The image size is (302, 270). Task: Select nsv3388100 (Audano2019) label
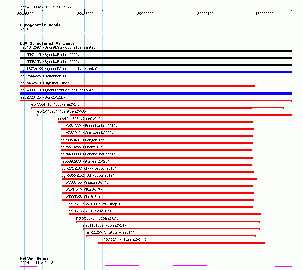pyautogui.click(x=85, y=183)
